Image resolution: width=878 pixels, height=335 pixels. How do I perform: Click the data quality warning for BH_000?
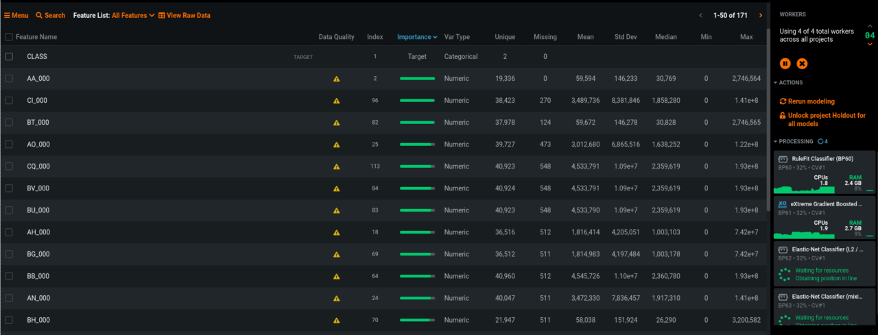[x=336, y=320]
